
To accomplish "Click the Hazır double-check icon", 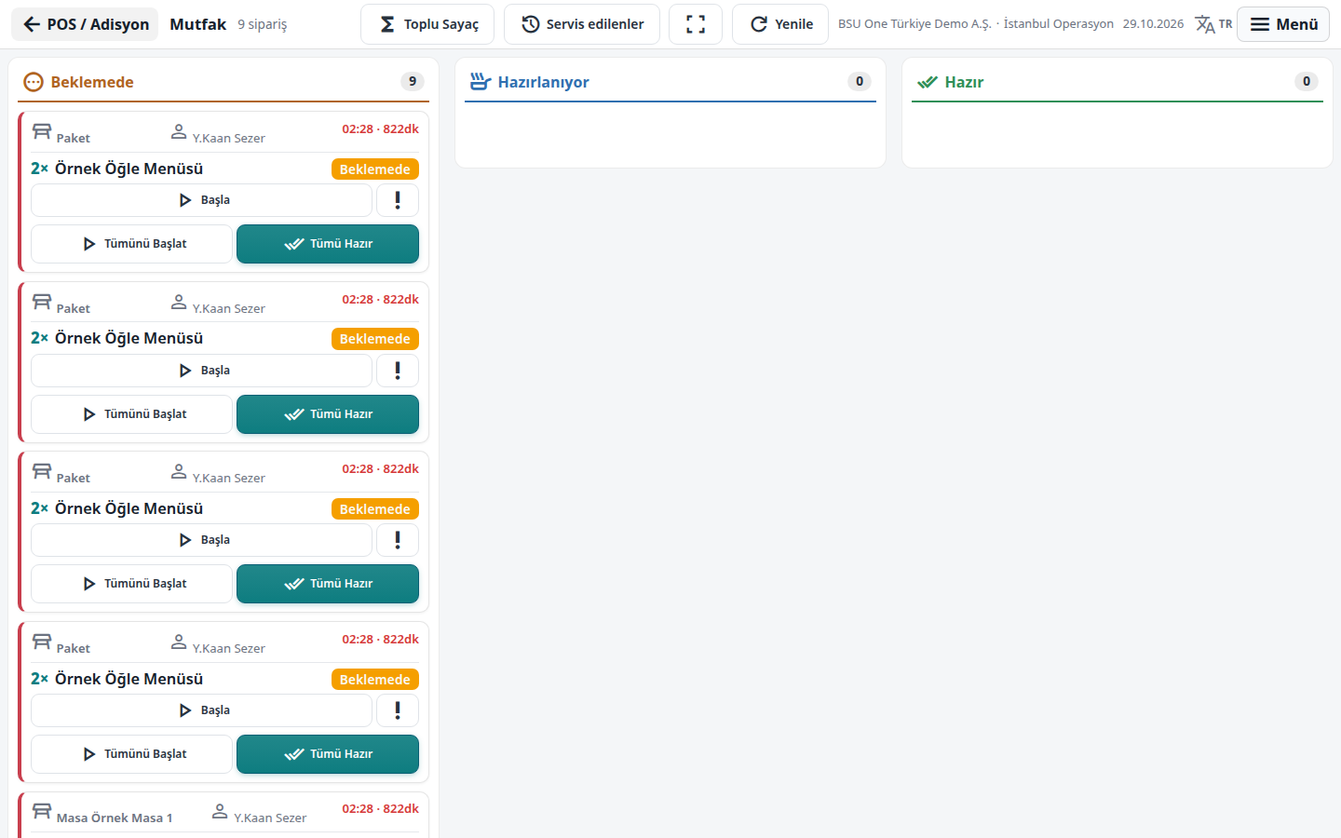I will [927, 82].
